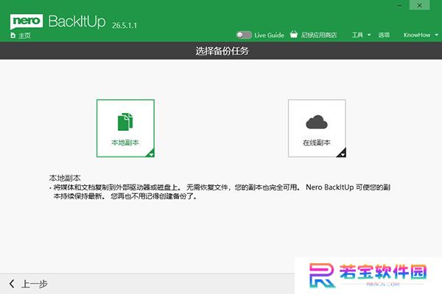Expand the KnowHow dropdown arrow
The width and height of the screenshot is (442, 294).
coord(436,35)
